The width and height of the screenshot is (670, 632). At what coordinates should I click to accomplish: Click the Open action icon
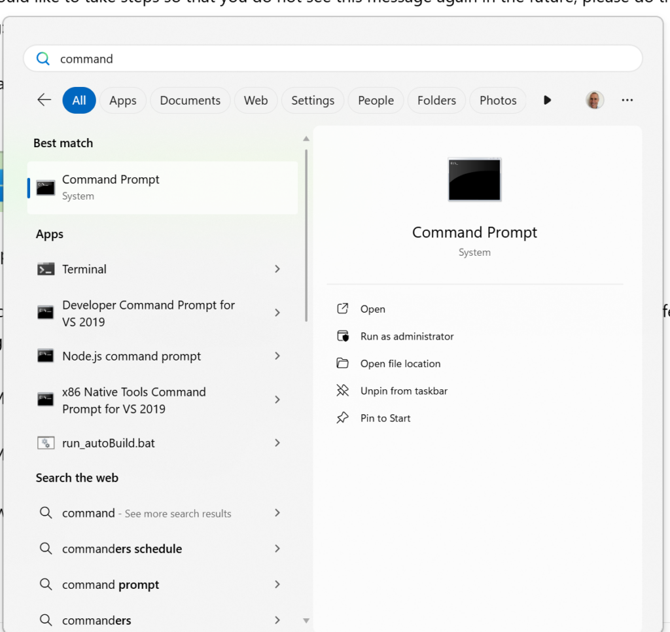point(343,309)
